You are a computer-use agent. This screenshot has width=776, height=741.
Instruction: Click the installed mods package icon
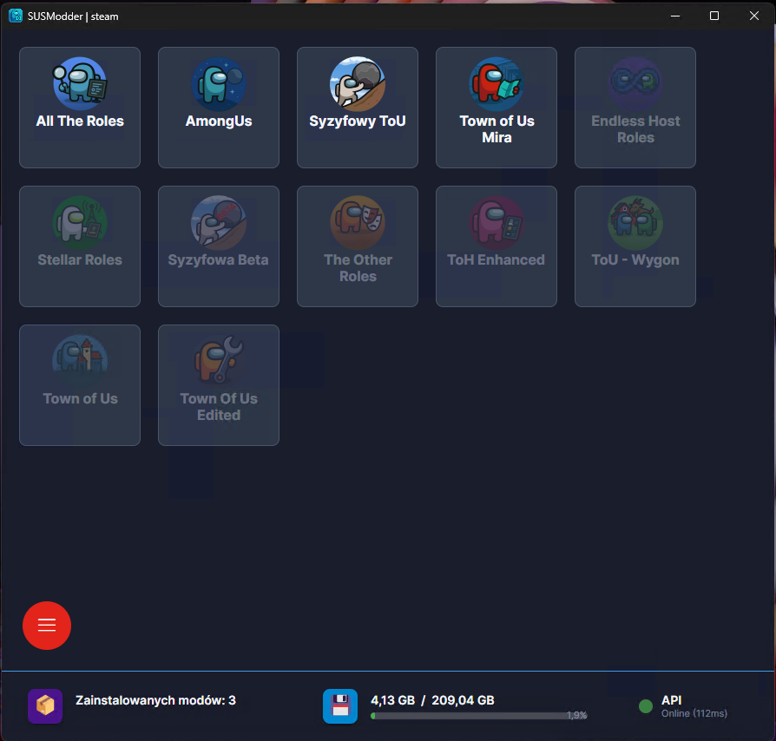pyautogui.click(x=45, y=706)
